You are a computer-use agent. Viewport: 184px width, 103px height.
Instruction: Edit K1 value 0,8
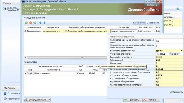click(x=169, y=72)
